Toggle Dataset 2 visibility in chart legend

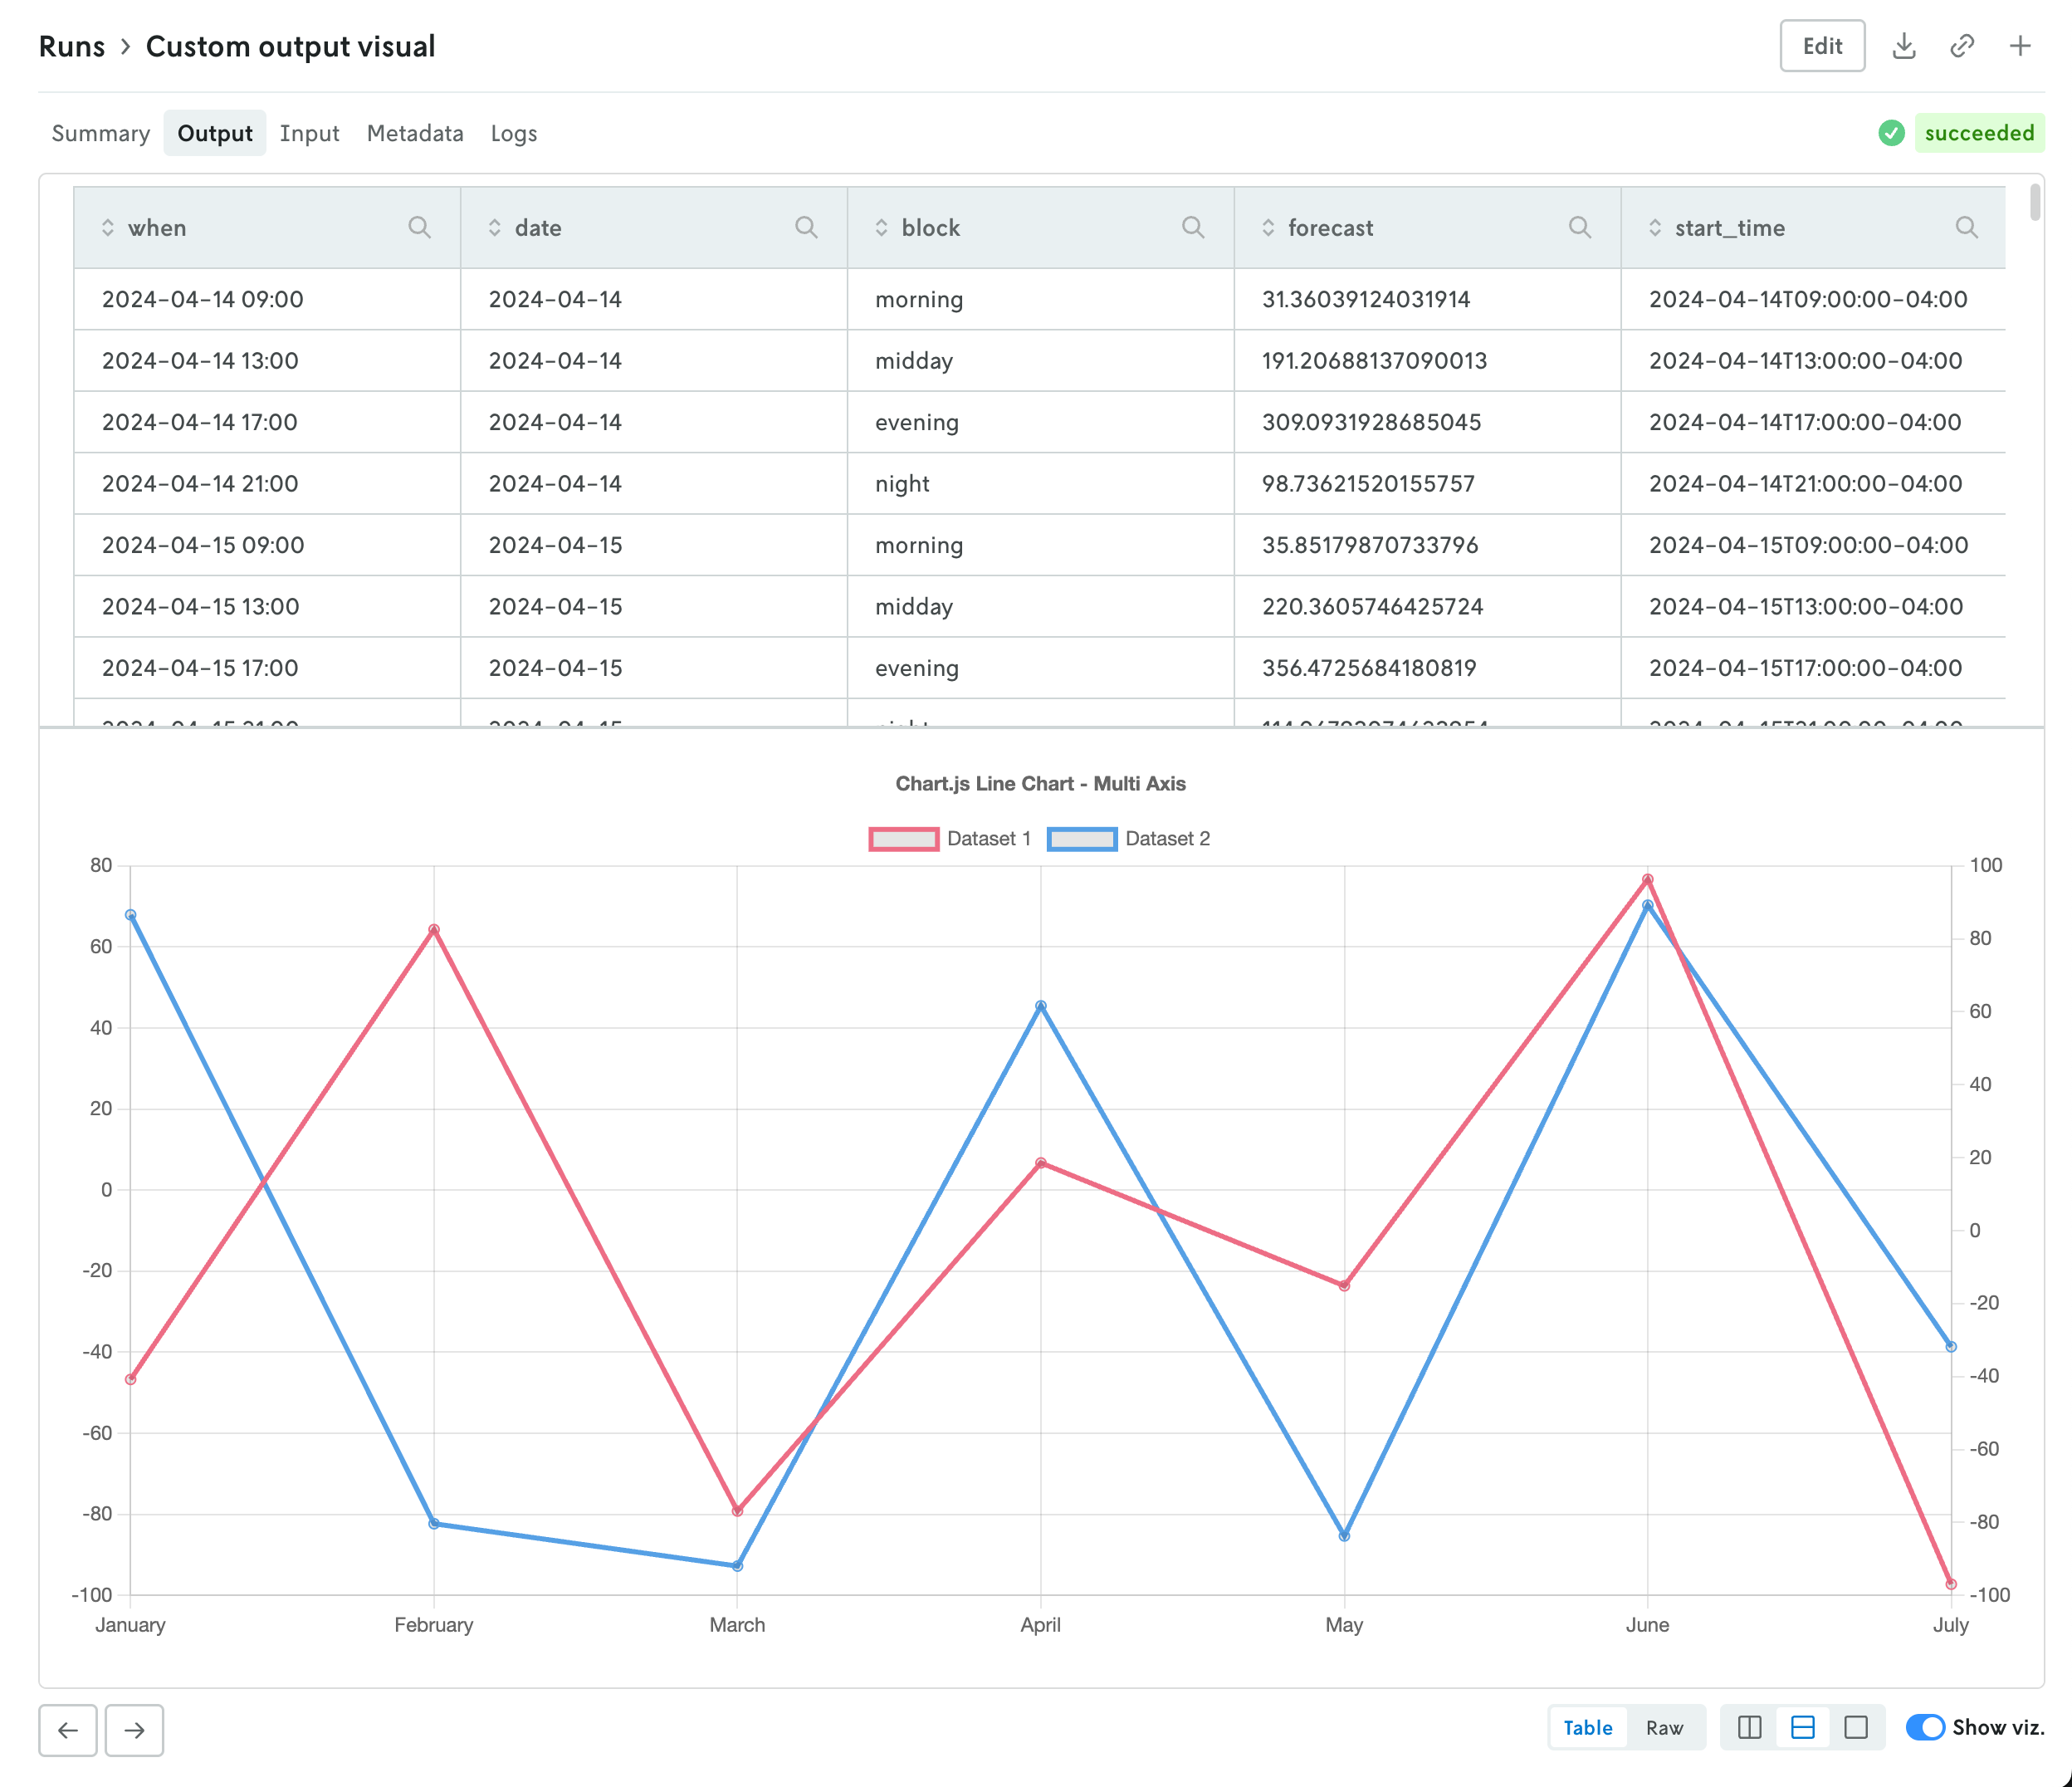point(1128,839)
